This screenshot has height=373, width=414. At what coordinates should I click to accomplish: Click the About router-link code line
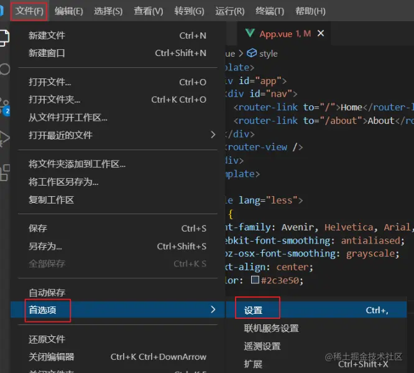(x=324, y=121)
